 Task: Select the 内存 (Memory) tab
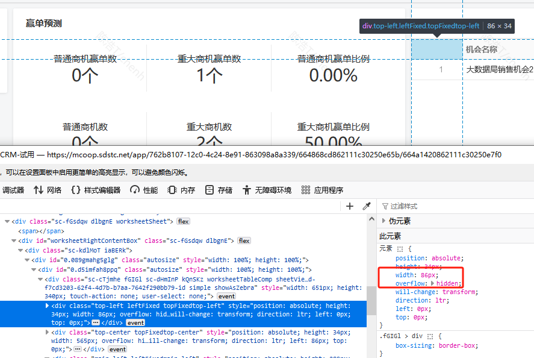pos(181,190)
